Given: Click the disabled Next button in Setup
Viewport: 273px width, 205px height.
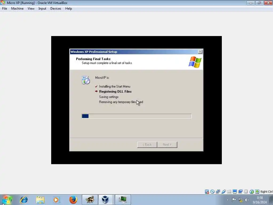Looking at the screenshot, I should click(x=167, y=145).
